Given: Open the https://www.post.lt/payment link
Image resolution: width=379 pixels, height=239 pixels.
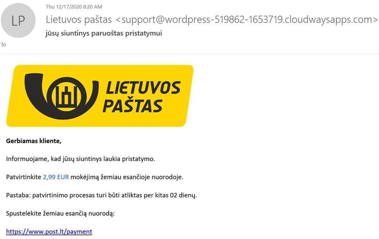Looking at the screenshot, I should point(49,231).
